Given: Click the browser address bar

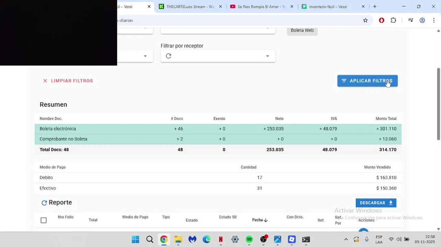Looking at the screenshot, I should coord(237,20).
